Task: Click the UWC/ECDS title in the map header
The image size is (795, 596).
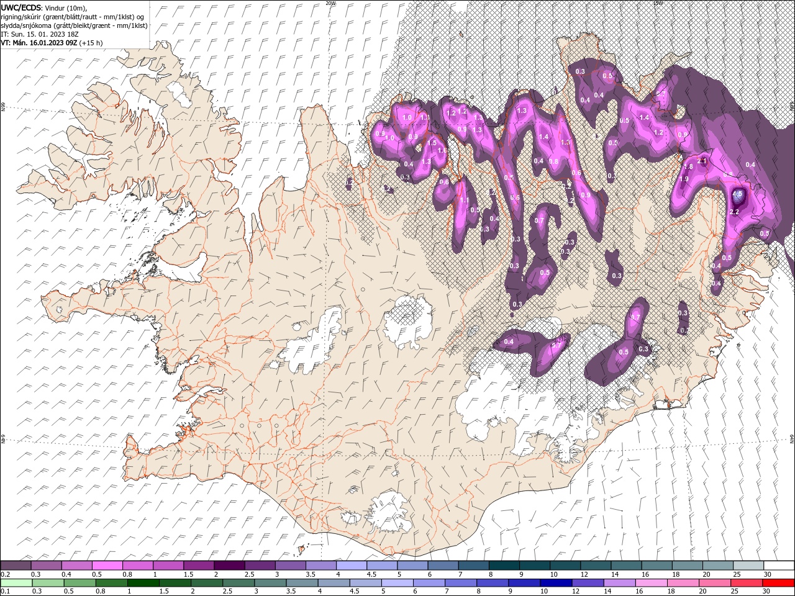Action: [21, 7]
